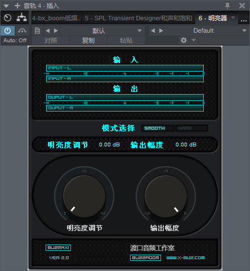
Task: Open the www.x-buz.com link
Action: tap(185, 257)
